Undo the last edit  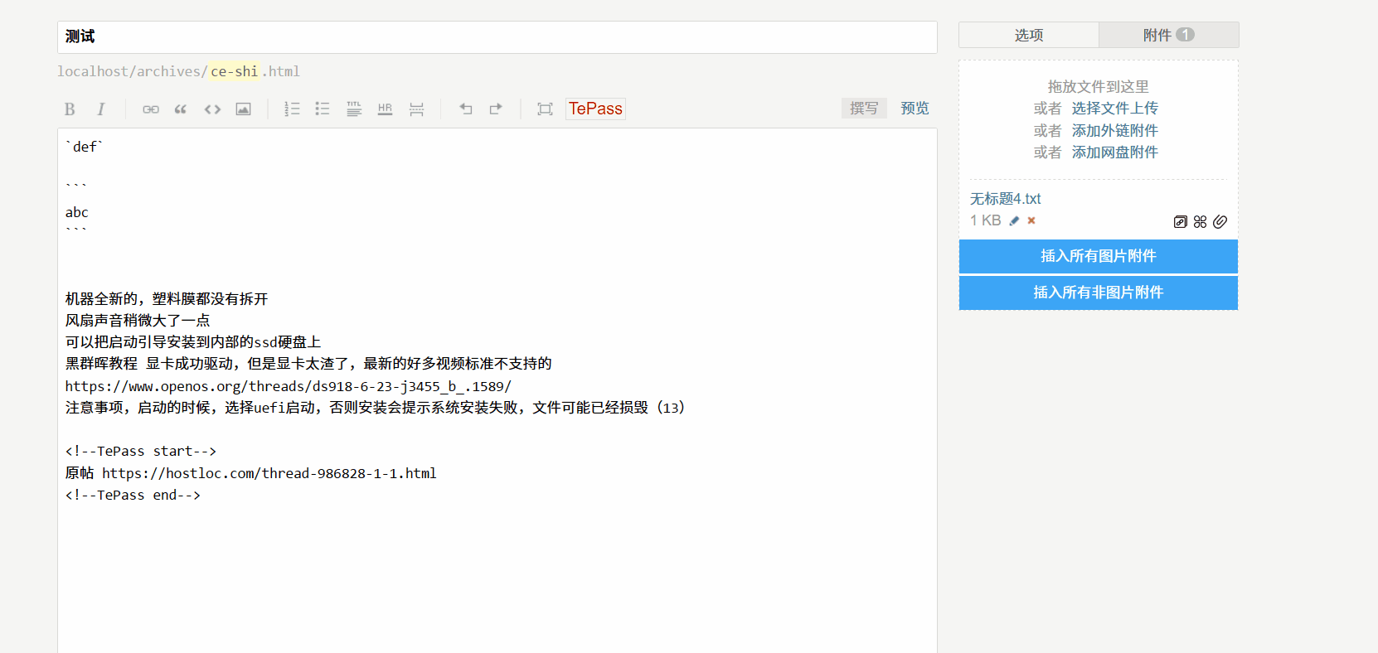[465, 109]
